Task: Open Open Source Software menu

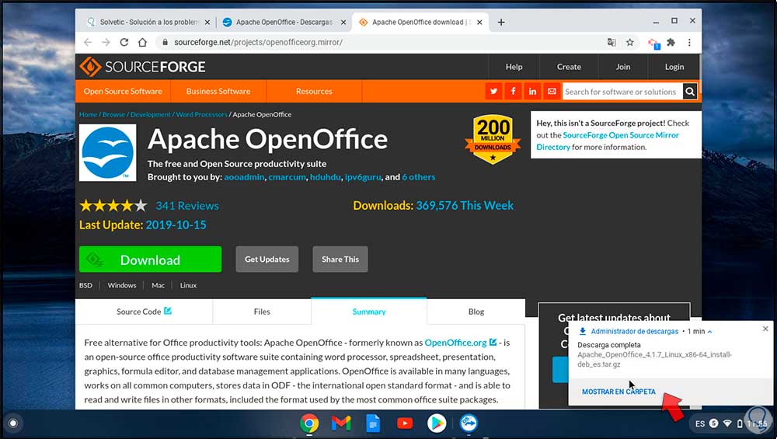Action: coord(123,91)
